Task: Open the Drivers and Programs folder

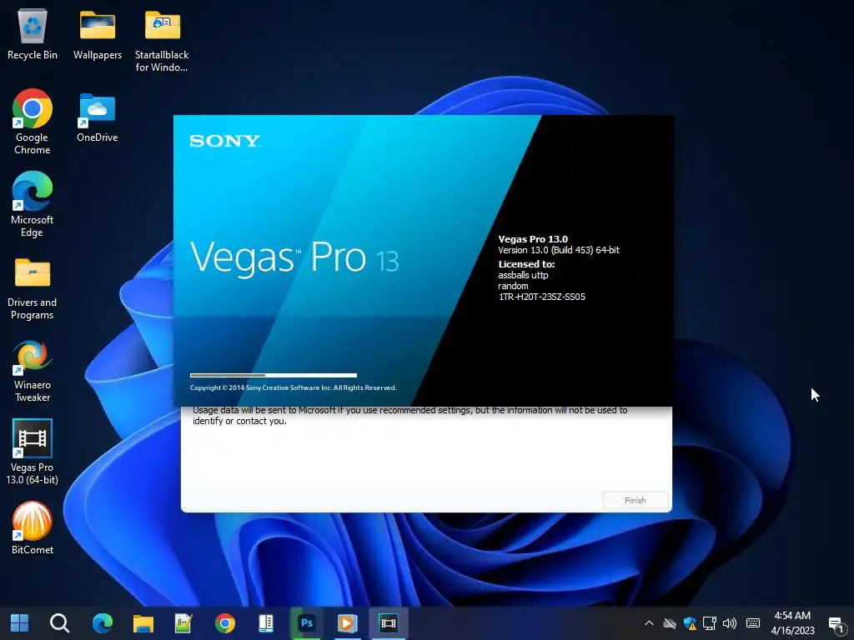Action: 33,289
